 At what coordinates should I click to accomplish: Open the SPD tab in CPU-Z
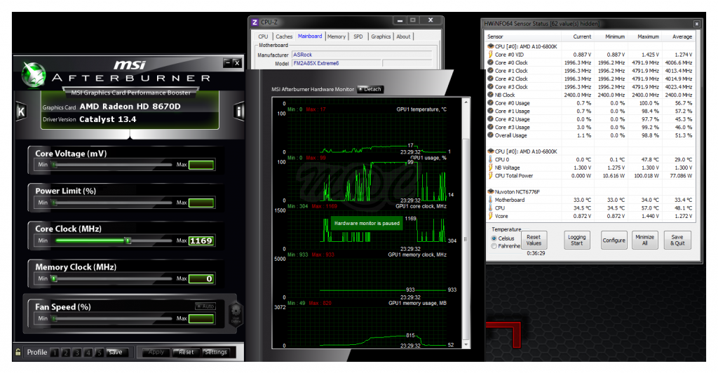pos(358,36)
